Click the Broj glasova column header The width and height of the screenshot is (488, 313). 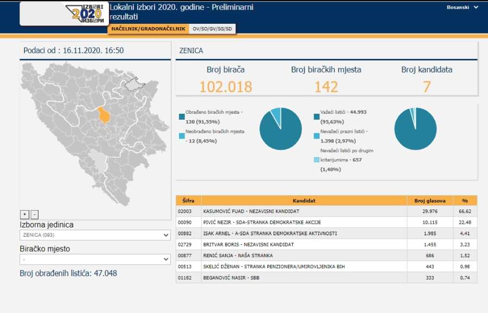coord(430,200)
